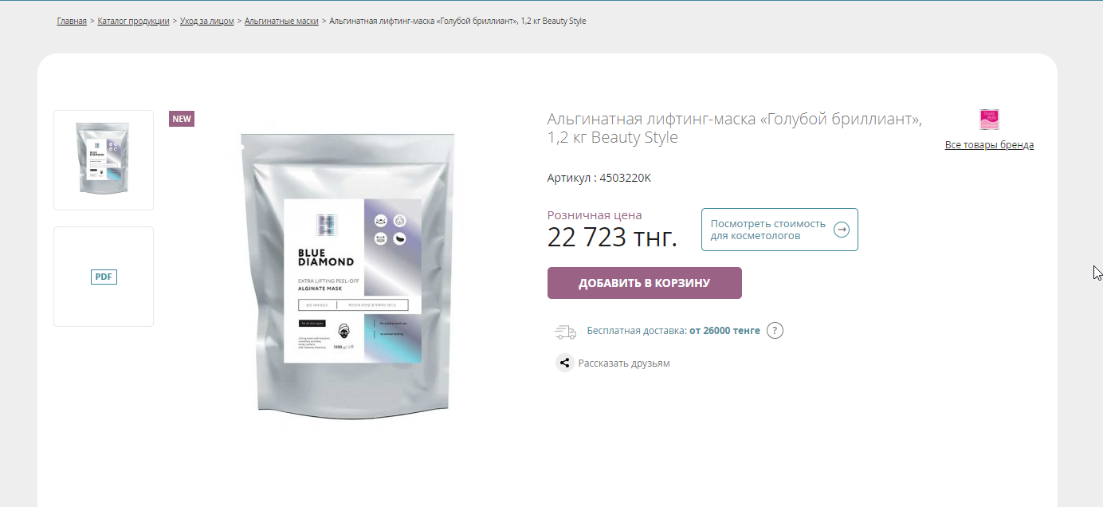This screenshot has width=1103, height=507.
Task: Navigate to the Уход за лицом breadcrumb
Action: [x=207, y=21]
